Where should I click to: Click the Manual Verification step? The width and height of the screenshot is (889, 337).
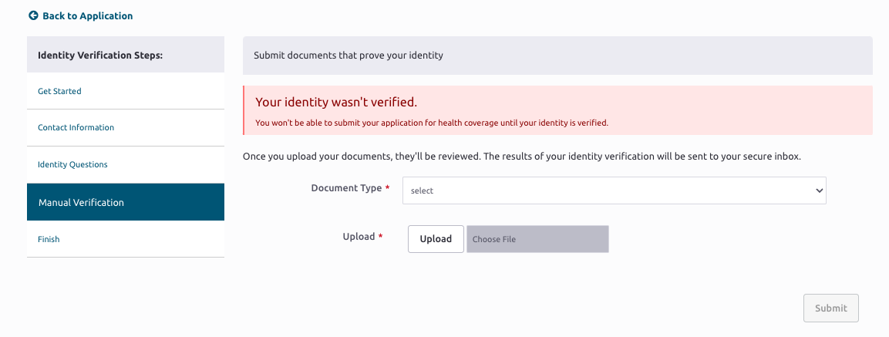pyautogui.click(x=126, y=202)
